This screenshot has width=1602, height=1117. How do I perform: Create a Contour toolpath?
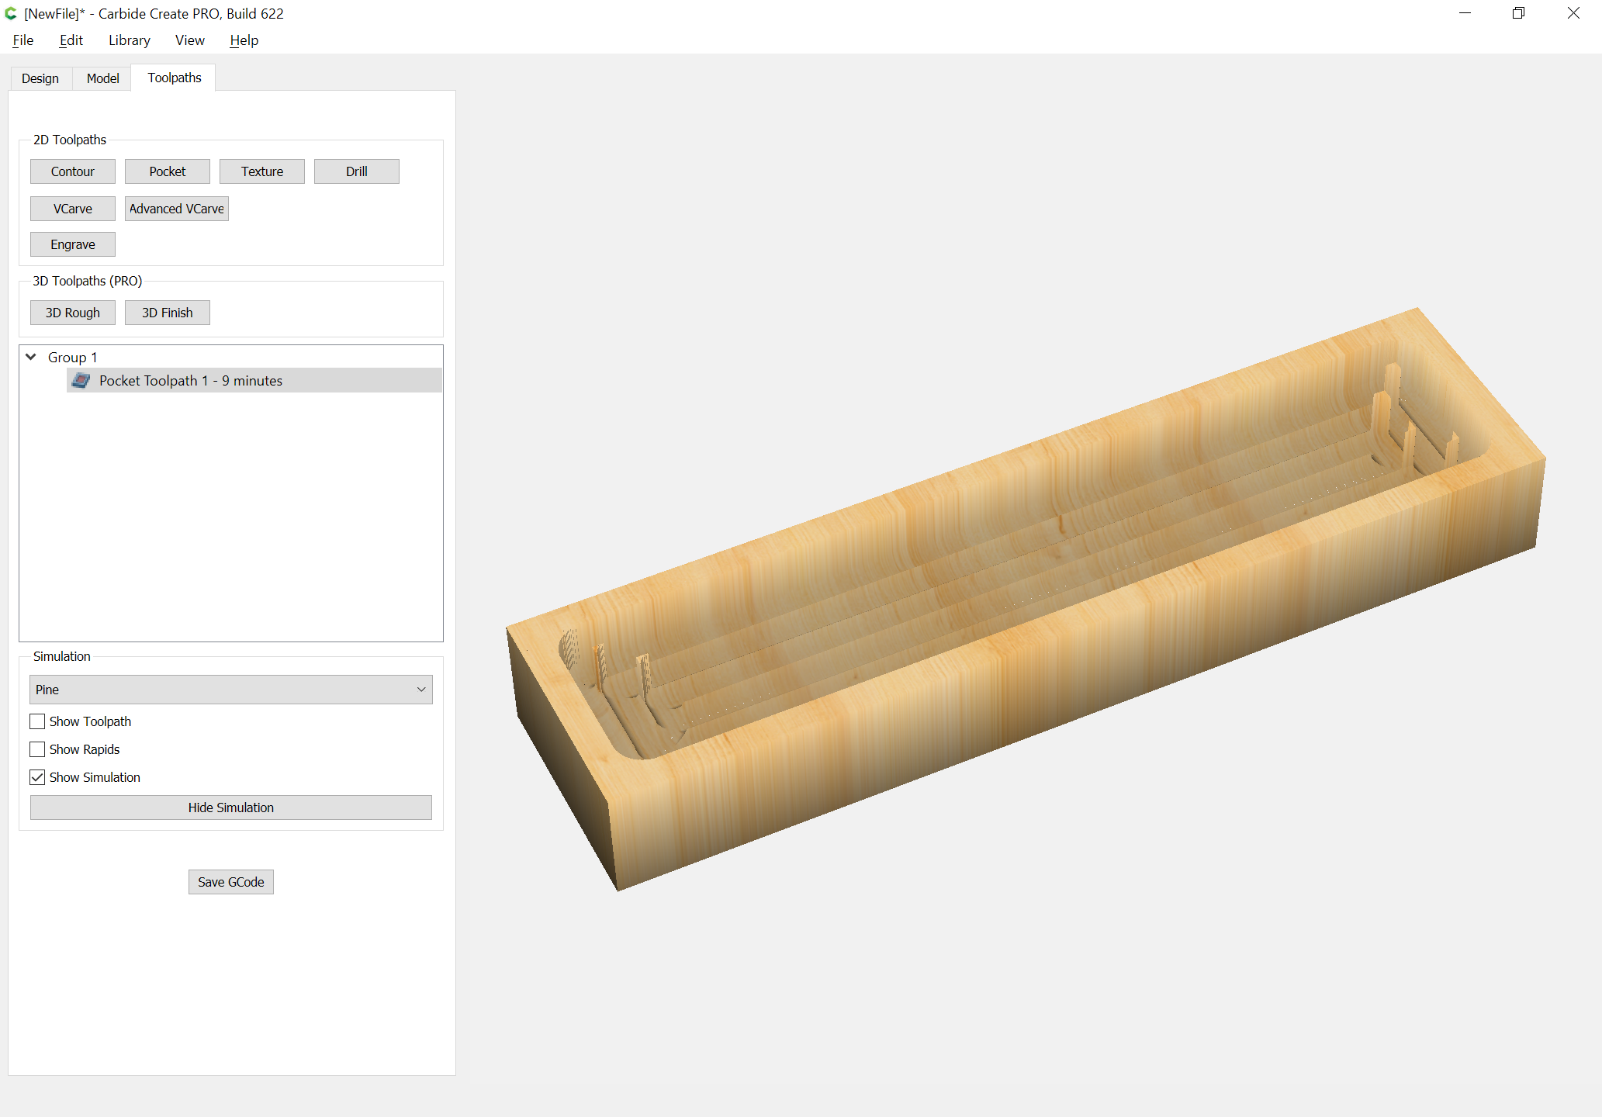pos(73,171)
